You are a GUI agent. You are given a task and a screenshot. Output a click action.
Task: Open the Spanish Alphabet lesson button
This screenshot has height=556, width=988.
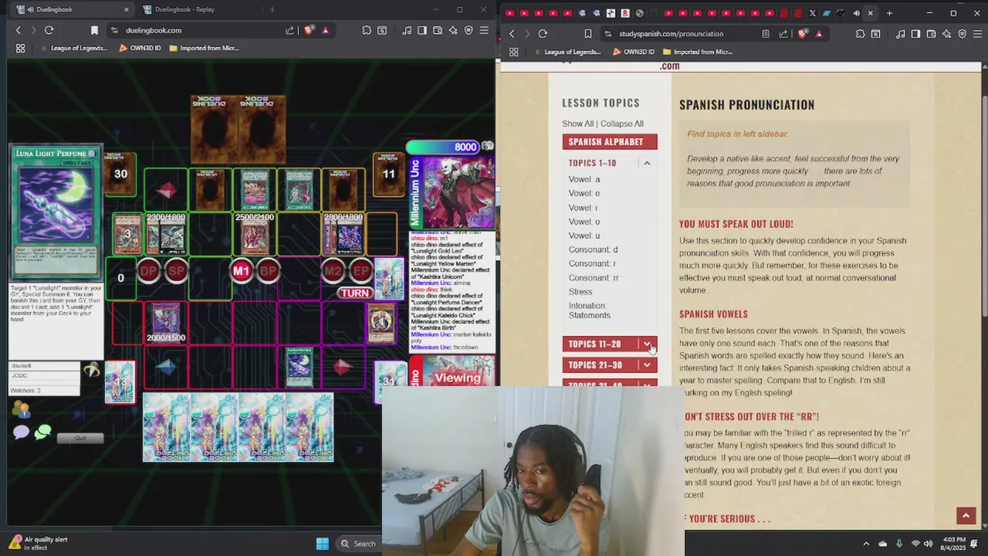tap(610, 142)
